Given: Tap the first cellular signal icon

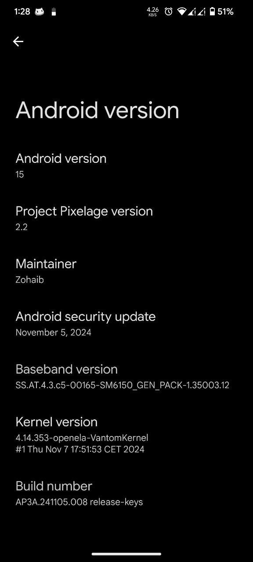Looking at the screenshot, I should point(192,12).
